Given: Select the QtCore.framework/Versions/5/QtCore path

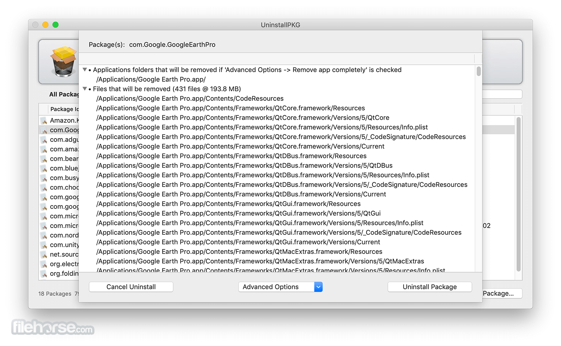Looking at the screenshot, I should tap(243, 118).
